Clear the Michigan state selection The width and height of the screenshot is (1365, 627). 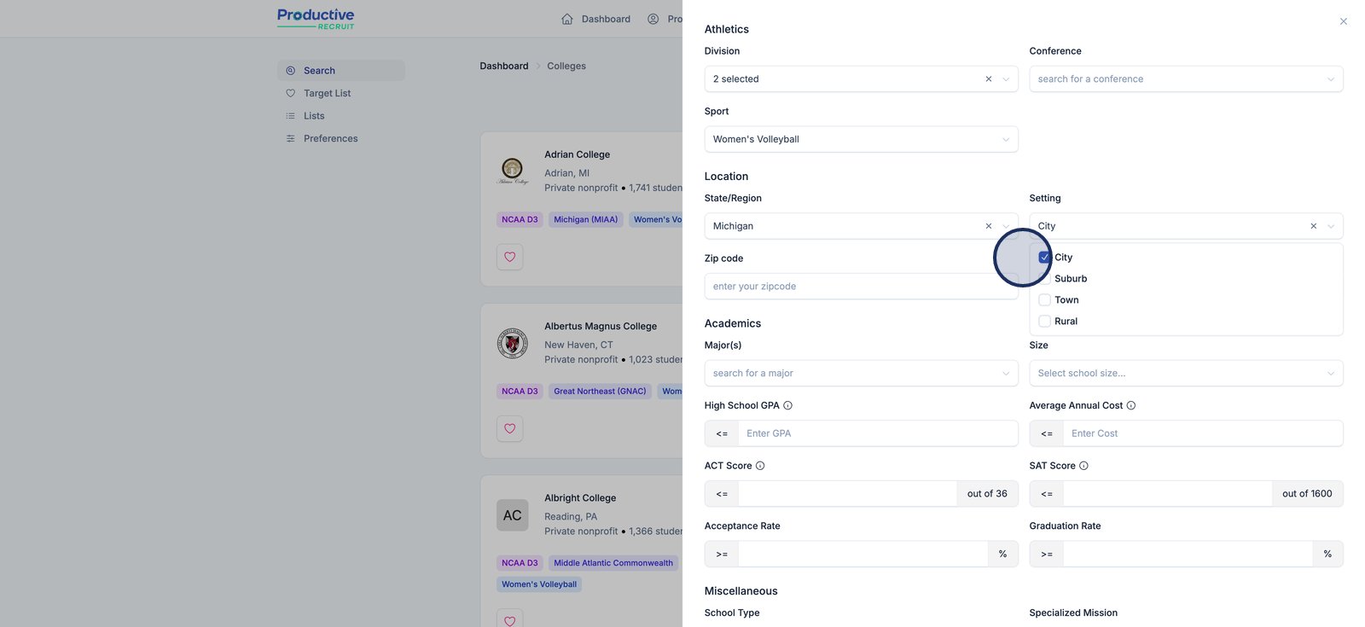click(989, 226)
